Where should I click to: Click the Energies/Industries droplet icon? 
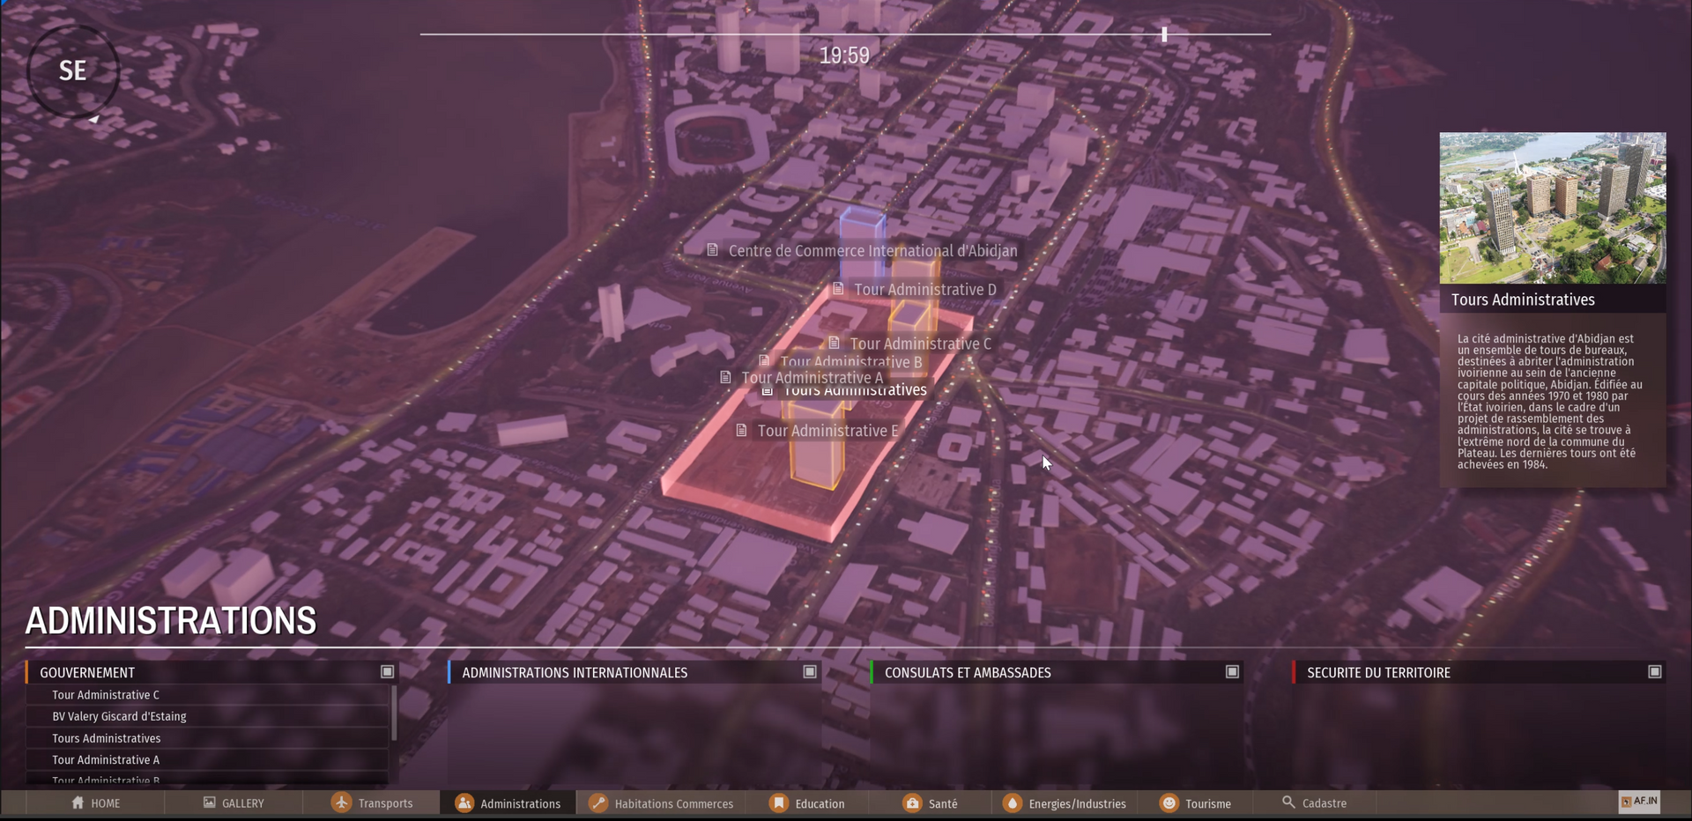[1013, 803]
